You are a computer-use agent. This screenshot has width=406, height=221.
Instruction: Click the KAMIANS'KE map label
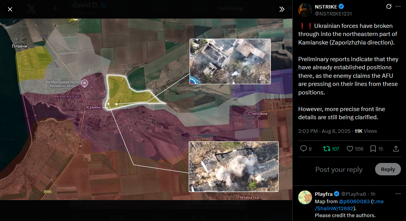(68, 96)
